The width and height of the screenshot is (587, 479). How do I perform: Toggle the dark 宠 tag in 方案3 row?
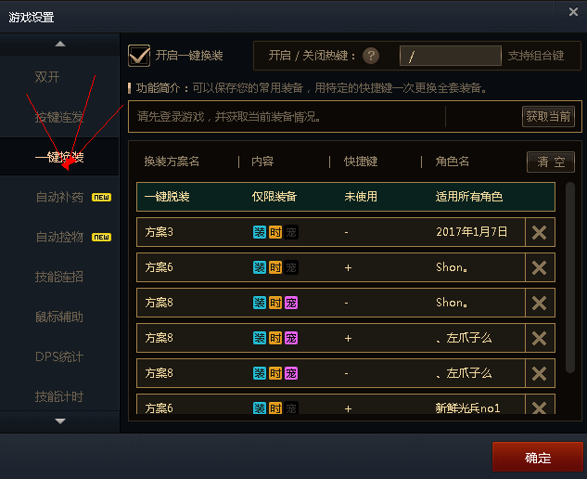coord(291,232)
